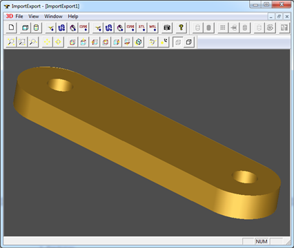The image size is (294, 248).
Task: Select the Fit All zoom icon
Action: click(11, 42)
